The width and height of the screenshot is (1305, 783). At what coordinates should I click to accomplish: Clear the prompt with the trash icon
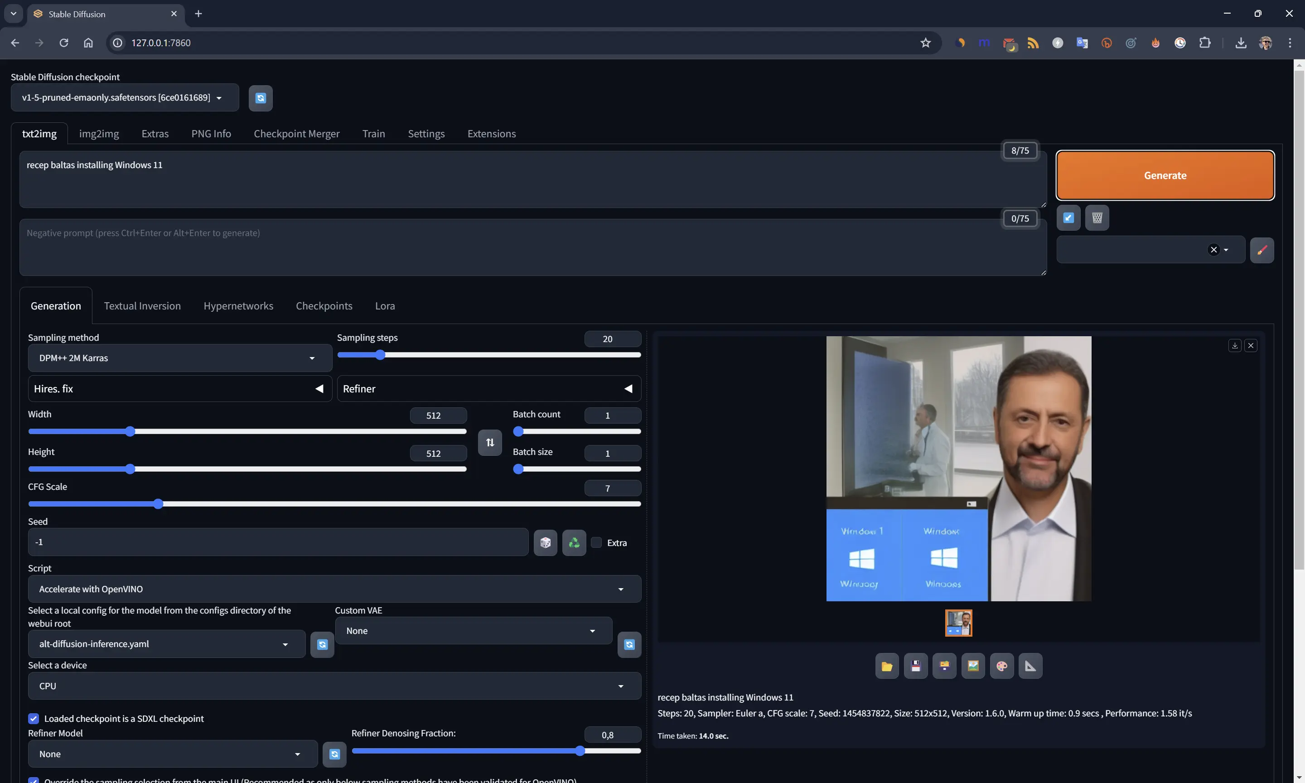1097,218
